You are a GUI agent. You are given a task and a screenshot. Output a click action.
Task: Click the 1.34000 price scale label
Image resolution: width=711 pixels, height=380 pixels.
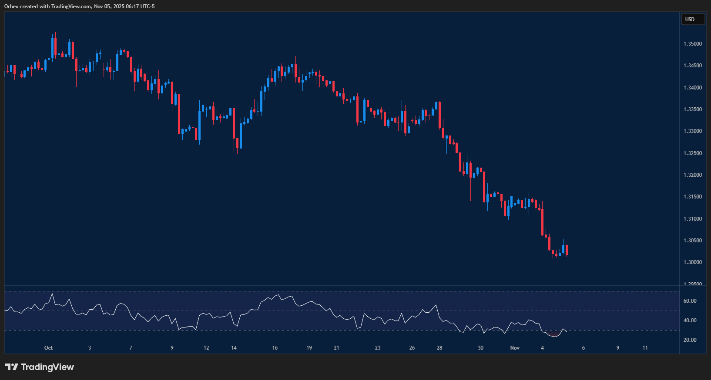[693, 88]
